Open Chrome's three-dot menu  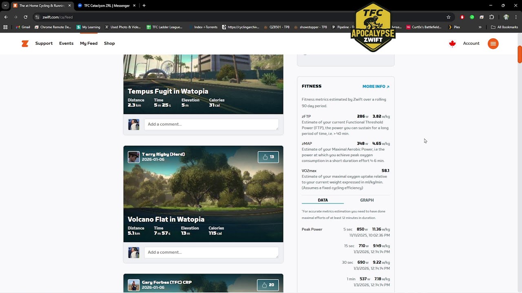tap(516, 17)
